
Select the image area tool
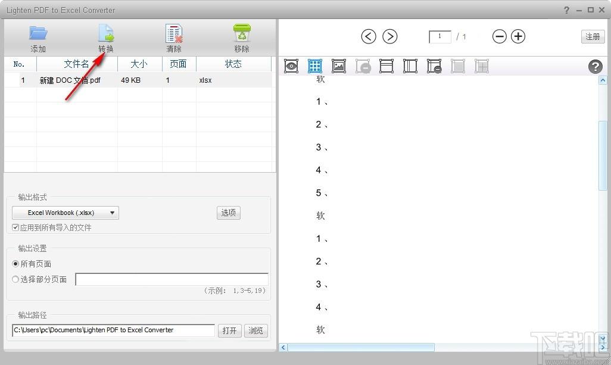pyautogui.click(x=339, y=66)
